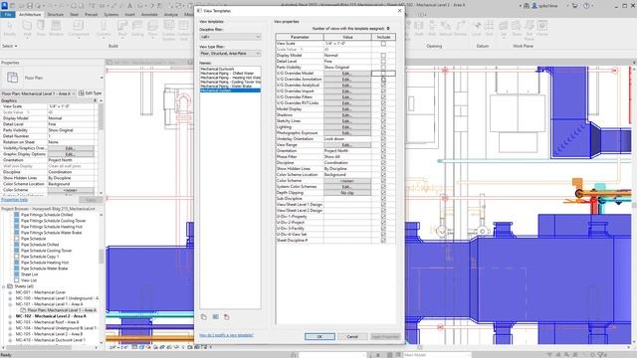
Task: Toggle Include checkbox for View Range
Action: point(383,144)
